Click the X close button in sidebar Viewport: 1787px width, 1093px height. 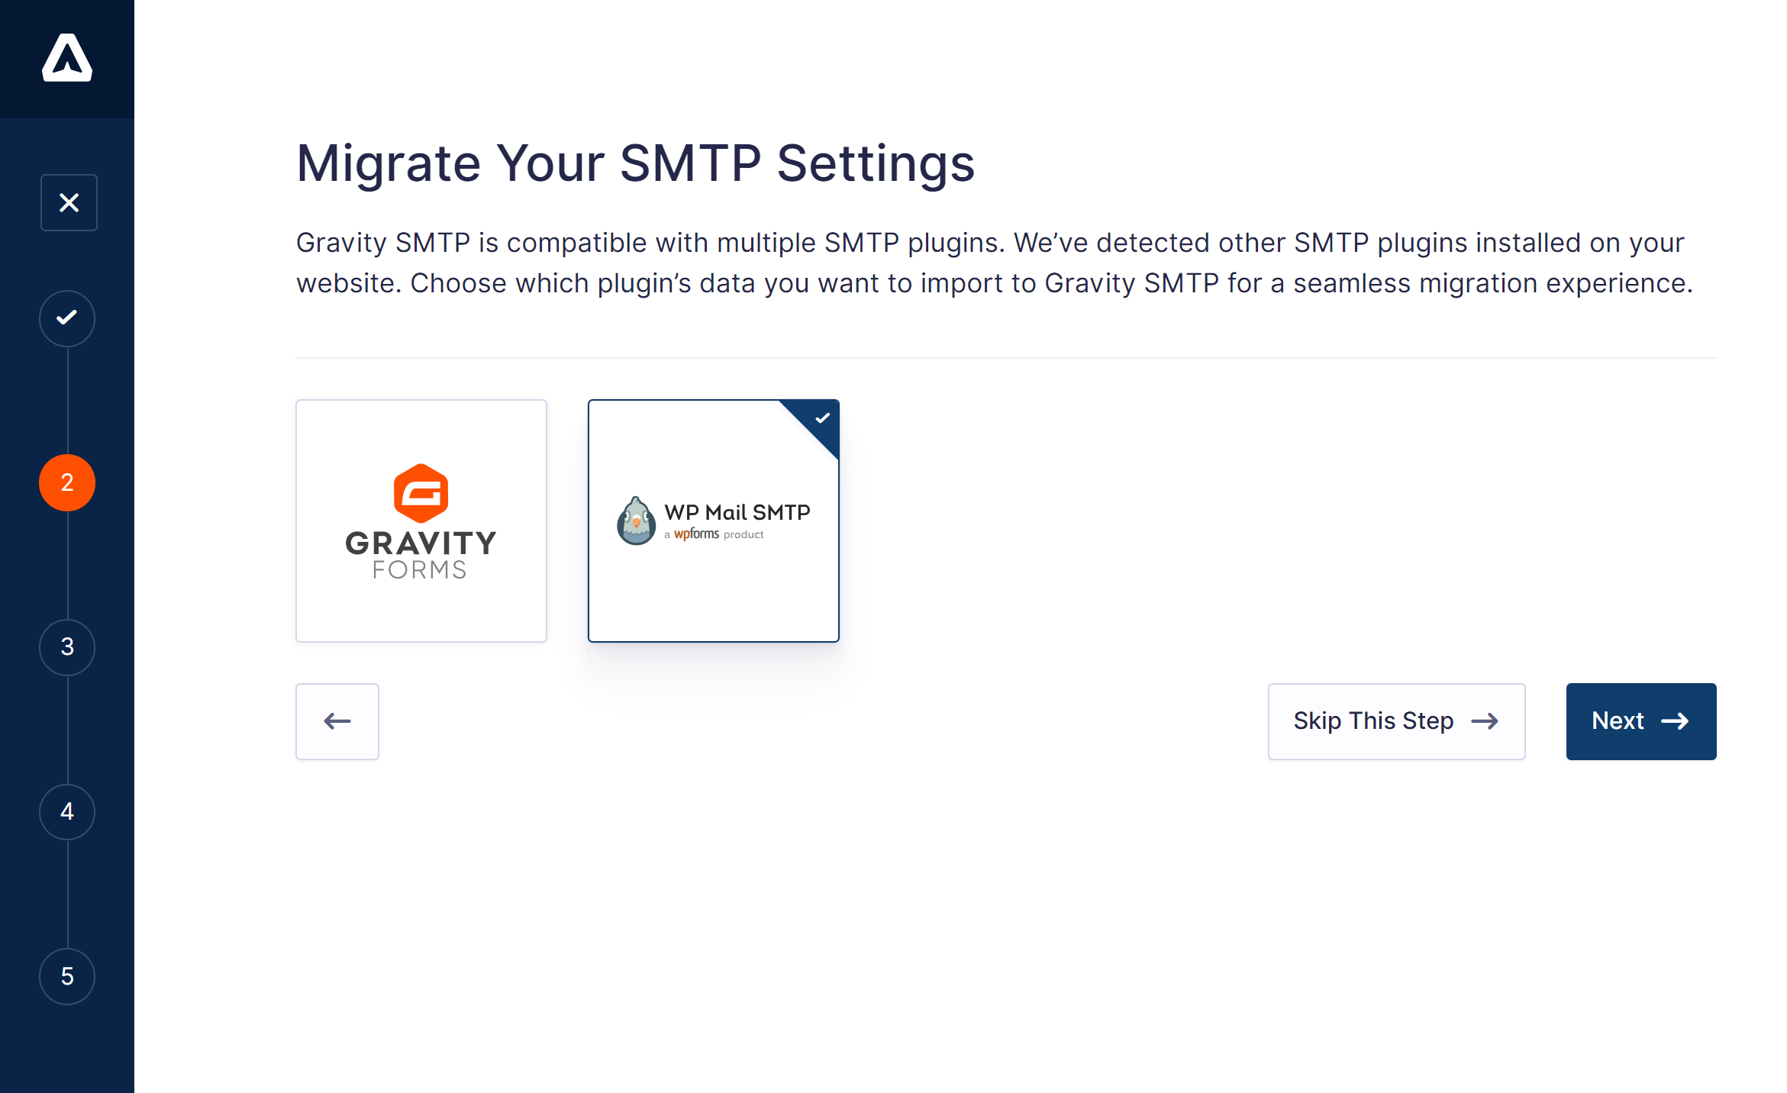[x=68, y=202]
